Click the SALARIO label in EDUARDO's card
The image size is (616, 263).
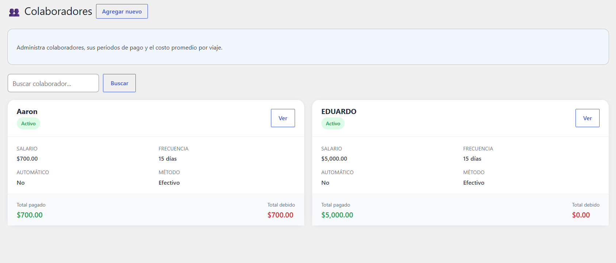332,149
